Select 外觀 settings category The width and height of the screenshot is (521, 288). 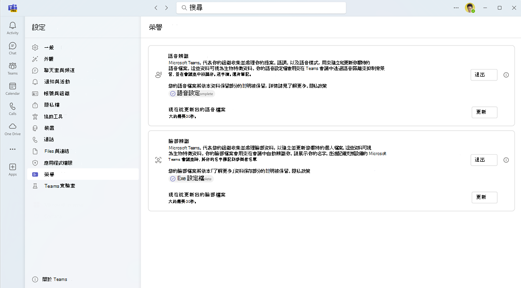coord(83,59)
